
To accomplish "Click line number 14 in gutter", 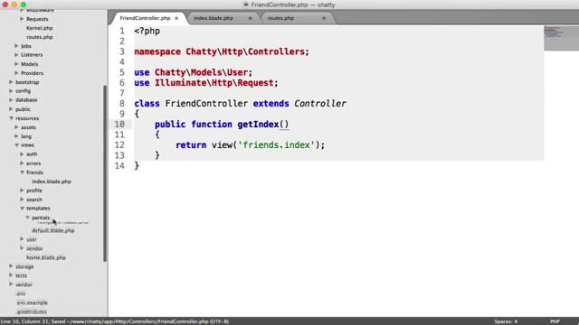I will [x=119, y=166].
